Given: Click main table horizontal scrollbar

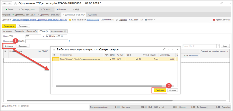Looking at the screenshot, I should click(x=90, y=101).
